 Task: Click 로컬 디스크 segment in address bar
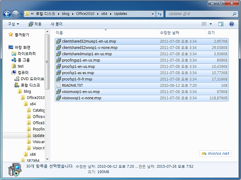tap(45, 14)
